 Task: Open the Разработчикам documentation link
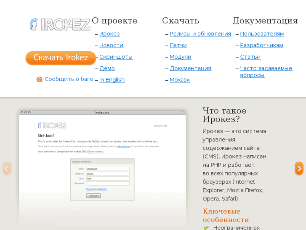tap(262, 46)
